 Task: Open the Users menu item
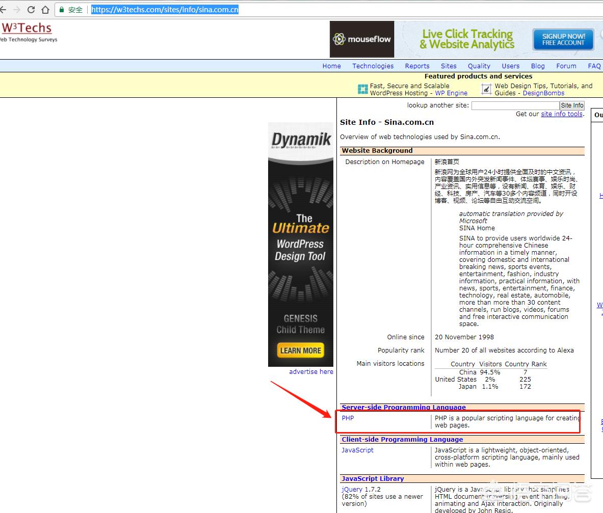pyautogui.click(x=511, y=66)
